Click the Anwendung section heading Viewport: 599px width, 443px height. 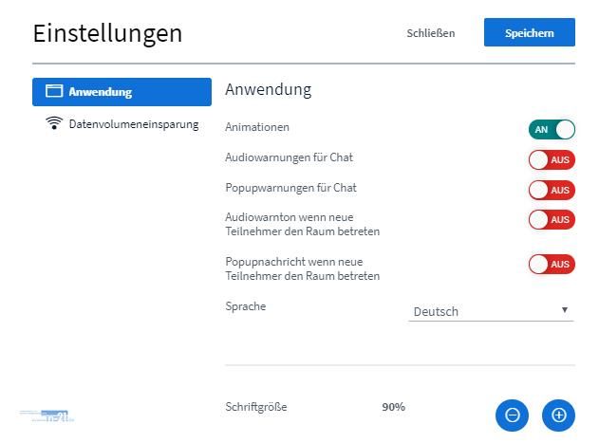(x=268, y=90)
